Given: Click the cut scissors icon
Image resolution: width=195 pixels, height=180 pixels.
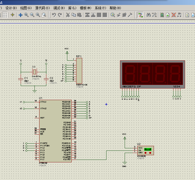Looking at the screenshot, I should (68, 15).
